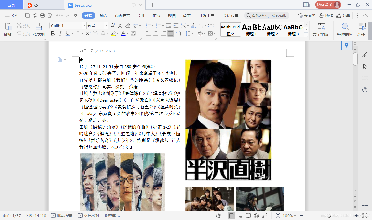The image size is (372, 220).
Task: Open the 引用 (References) tab
Action: click(x=141, y=15)
